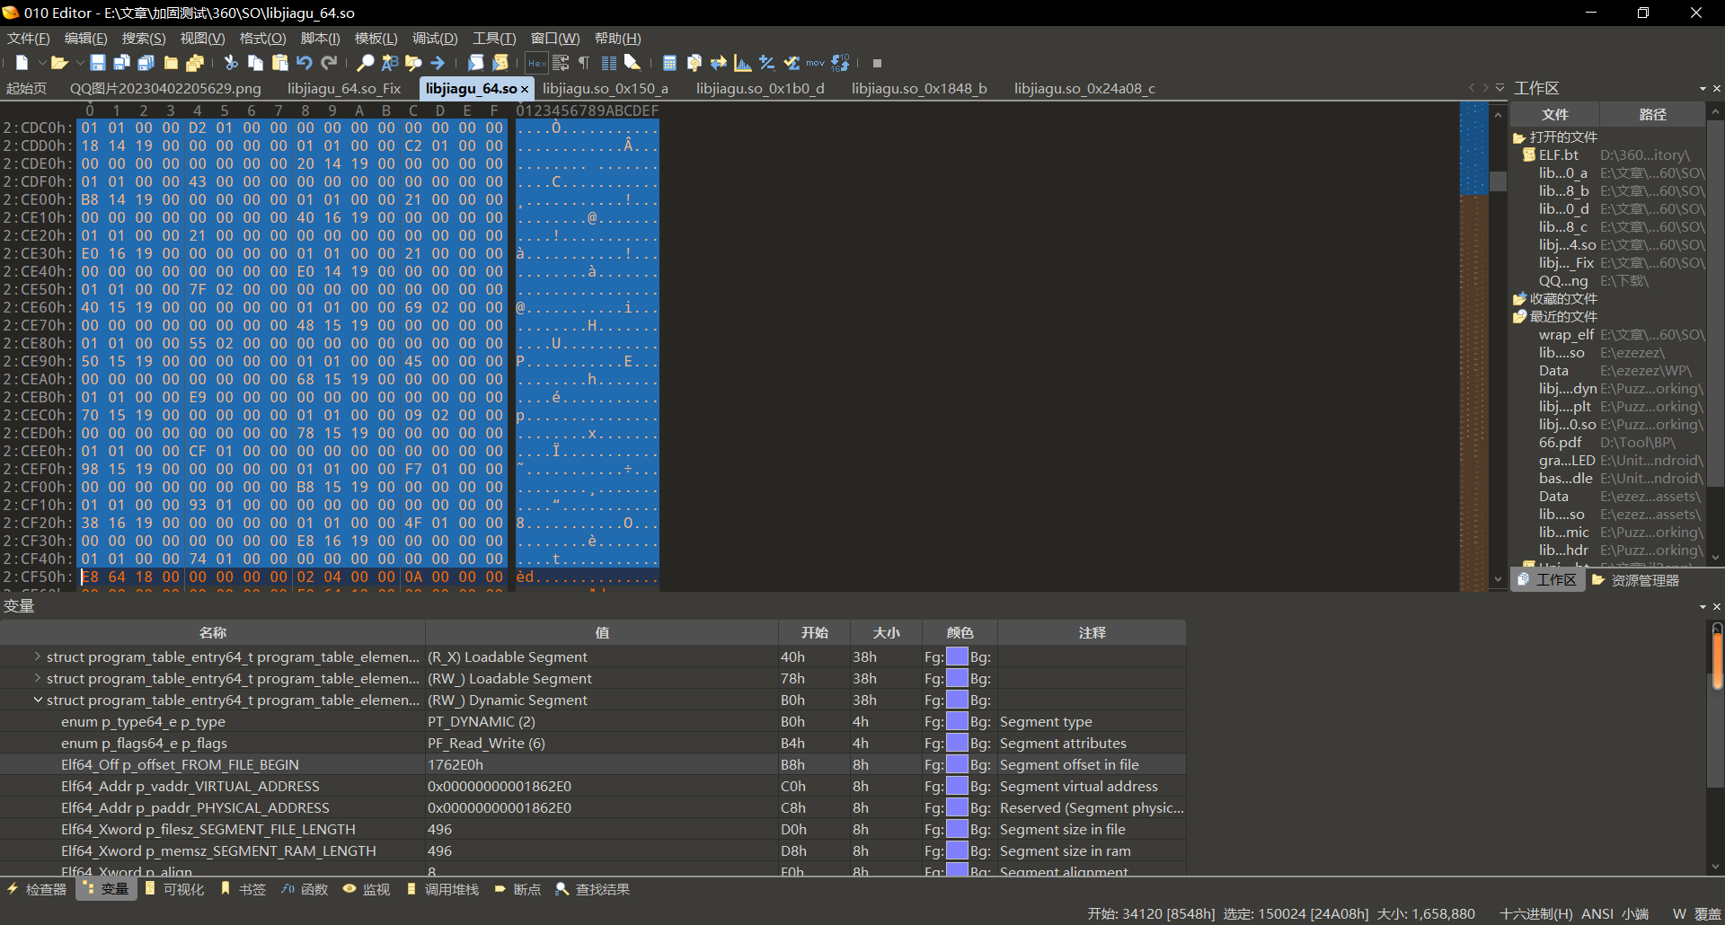Image resolution: width=1725 pixels, height=925 pixels.
Task: Click the mov disassembler icon
Action: point(815,63)
